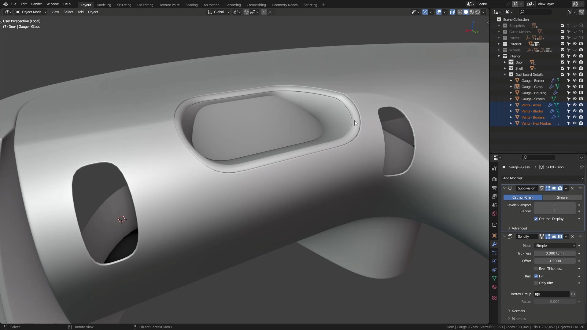Expand the Normals panel
The image size is (587, 330).
(518, 311)
